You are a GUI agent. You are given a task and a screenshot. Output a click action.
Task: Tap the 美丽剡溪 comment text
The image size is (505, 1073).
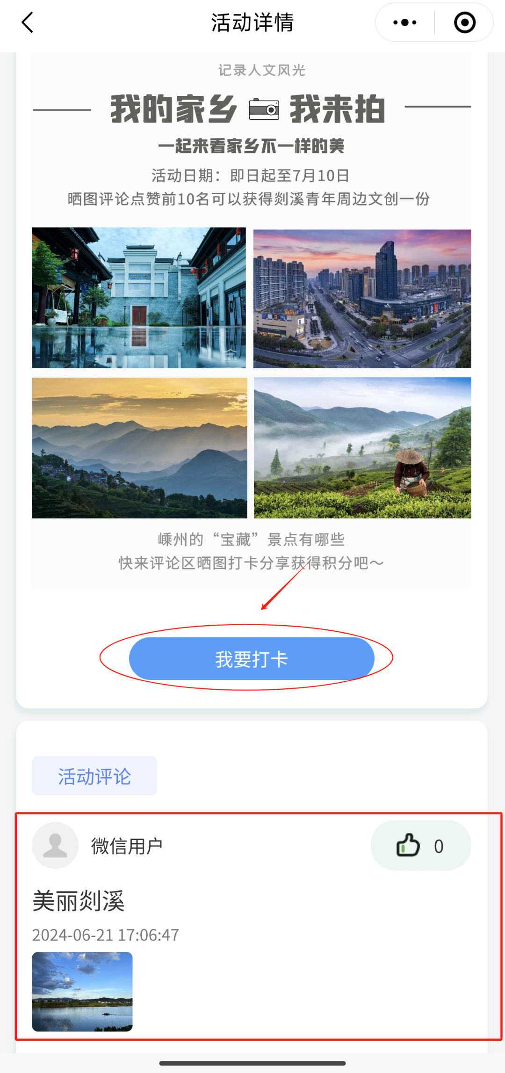pos(79,901)
